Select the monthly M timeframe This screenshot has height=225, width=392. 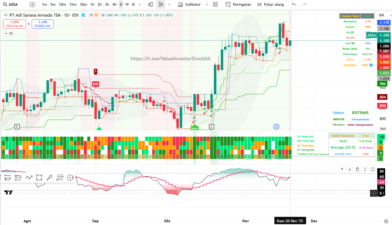[133, 4]
